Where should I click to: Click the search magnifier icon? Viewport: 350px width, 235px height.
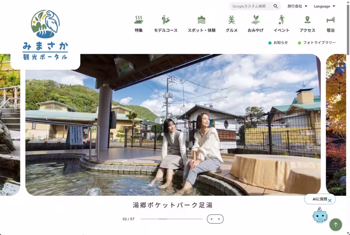(x=276, y=6)
